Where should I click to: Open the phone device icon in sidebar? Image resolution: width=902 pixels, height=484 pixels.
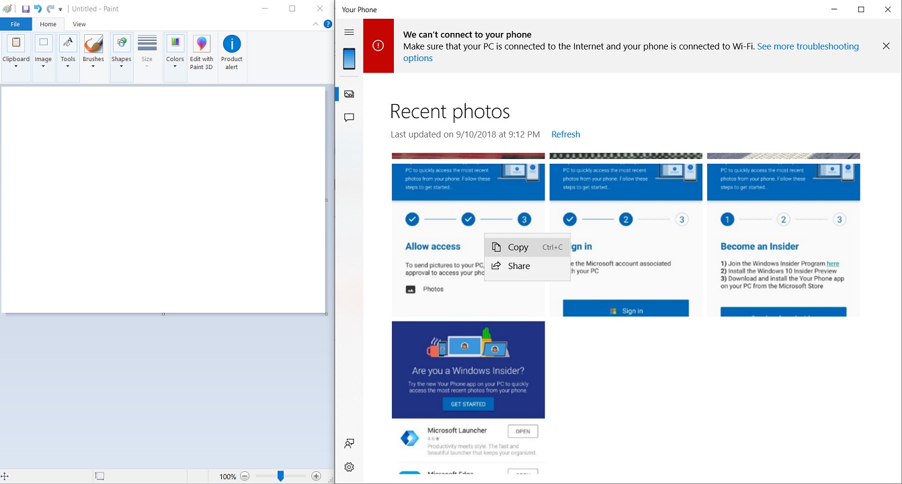349,58
